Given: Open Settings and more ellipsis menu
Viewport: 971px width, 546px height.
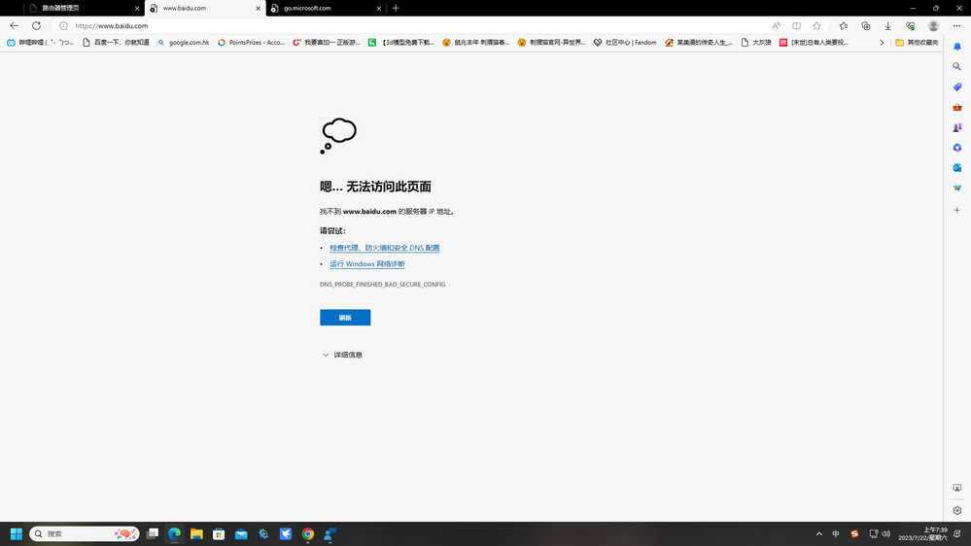Looking at the screenshot, I should (956, 26).
